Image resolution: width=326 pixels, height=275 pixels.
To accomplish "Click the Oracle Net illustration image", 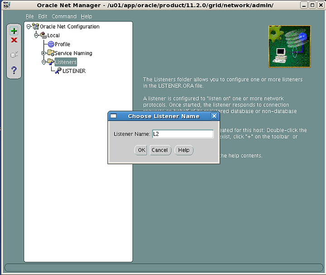I will coord(289,46).
